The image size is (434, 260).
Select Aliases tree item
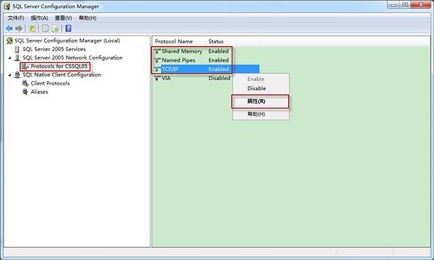39,91
